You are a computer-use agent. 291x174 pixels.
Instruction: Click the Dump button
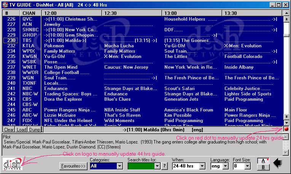pos(35,129)
